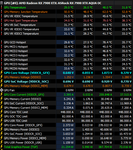Screen dimensions: 133x150
Task: Select the GPU SoC Voltage (VDDCR_SOC) label
Action: pyautogui.click(x=26, y=82)
